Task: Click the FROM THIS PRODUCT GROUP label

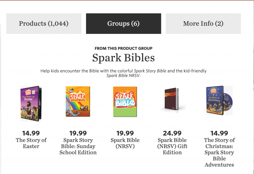Action: point(124,48)
